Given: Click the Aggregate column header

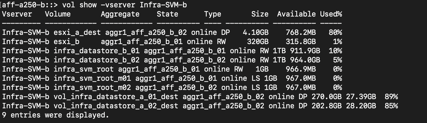Looking at the screenshot, I should (x=120, y=14).
